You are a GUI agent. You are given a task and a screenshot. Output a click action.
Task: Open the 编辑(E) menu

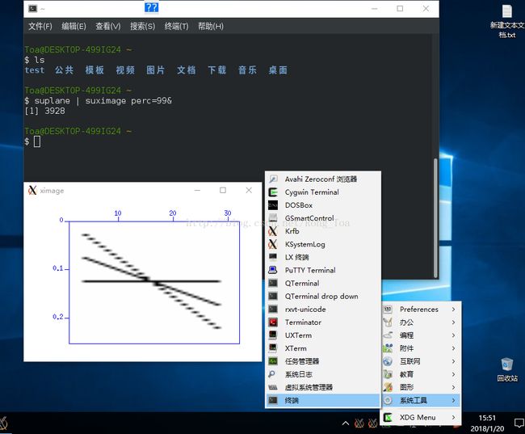pyautogui.click(x=73, y=26)
